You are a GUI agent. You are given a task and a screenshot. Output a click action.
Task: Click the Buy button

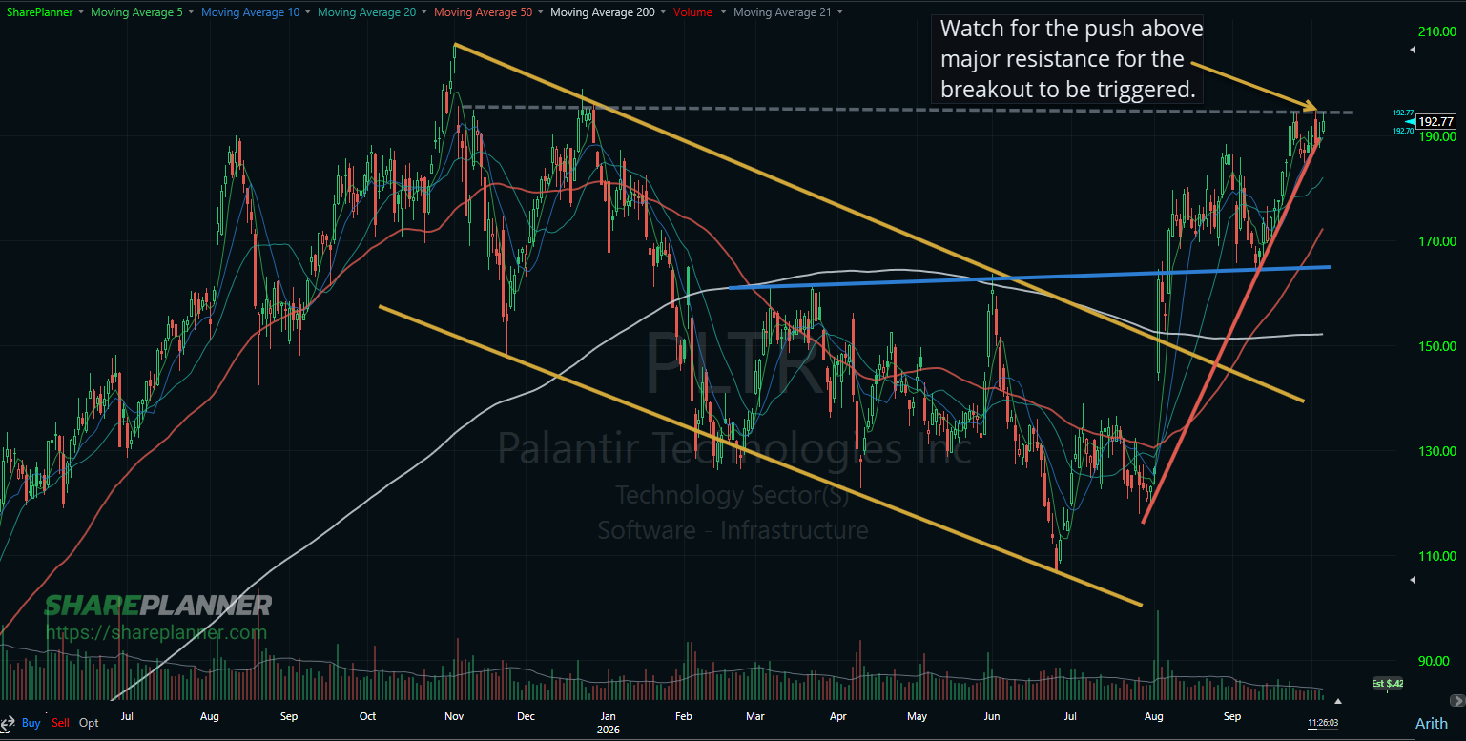(31, 723)
